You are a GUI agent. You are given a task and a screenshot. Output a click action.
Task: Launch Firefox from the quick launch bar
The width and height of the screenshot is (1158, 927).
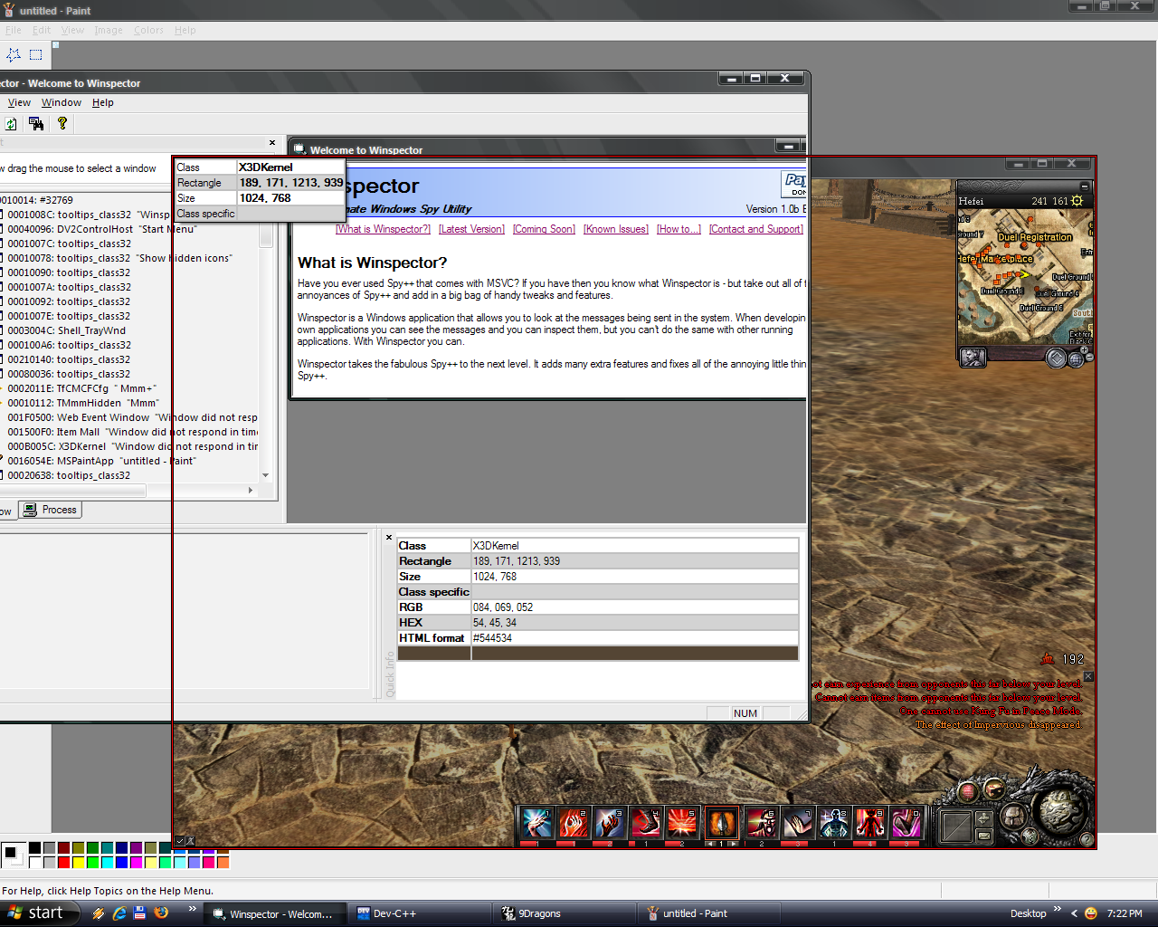pyautogui.click(x=161, y=913)
